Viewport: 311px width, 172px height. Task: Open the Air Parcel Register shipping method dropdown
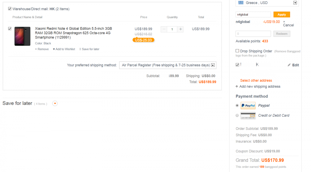tap(168, 65)
